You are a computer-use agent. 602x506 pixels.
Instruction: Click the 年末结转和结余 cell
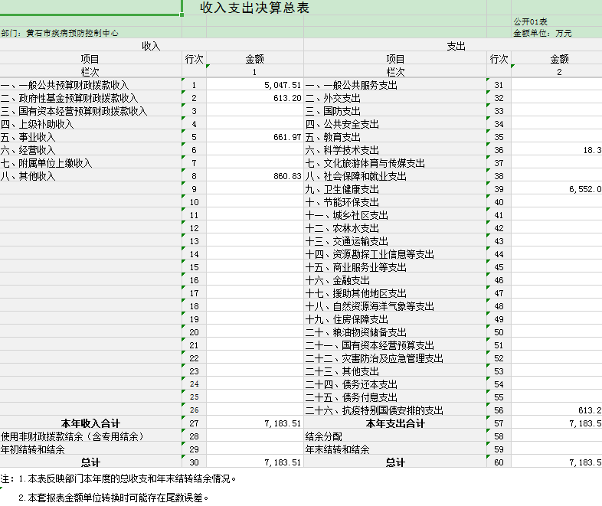click(337, 449)
